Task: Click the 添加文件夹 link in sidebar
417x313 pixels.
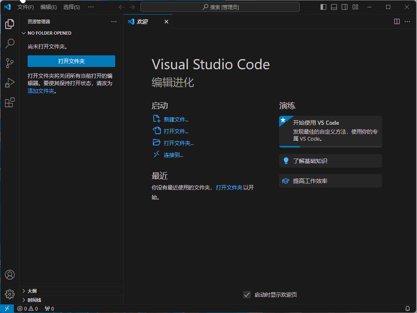Action: pyautogui.click(x=41, y=91)
